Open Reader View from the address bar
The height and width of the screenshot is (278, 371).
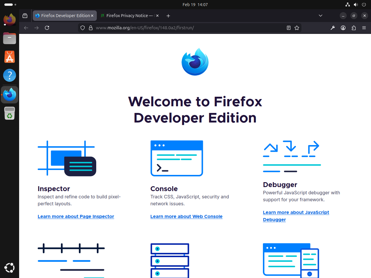coord(288,28)
